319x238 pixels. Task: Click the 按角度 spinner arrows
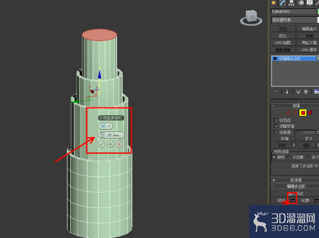pyautogui.click(x=317, y=132)
